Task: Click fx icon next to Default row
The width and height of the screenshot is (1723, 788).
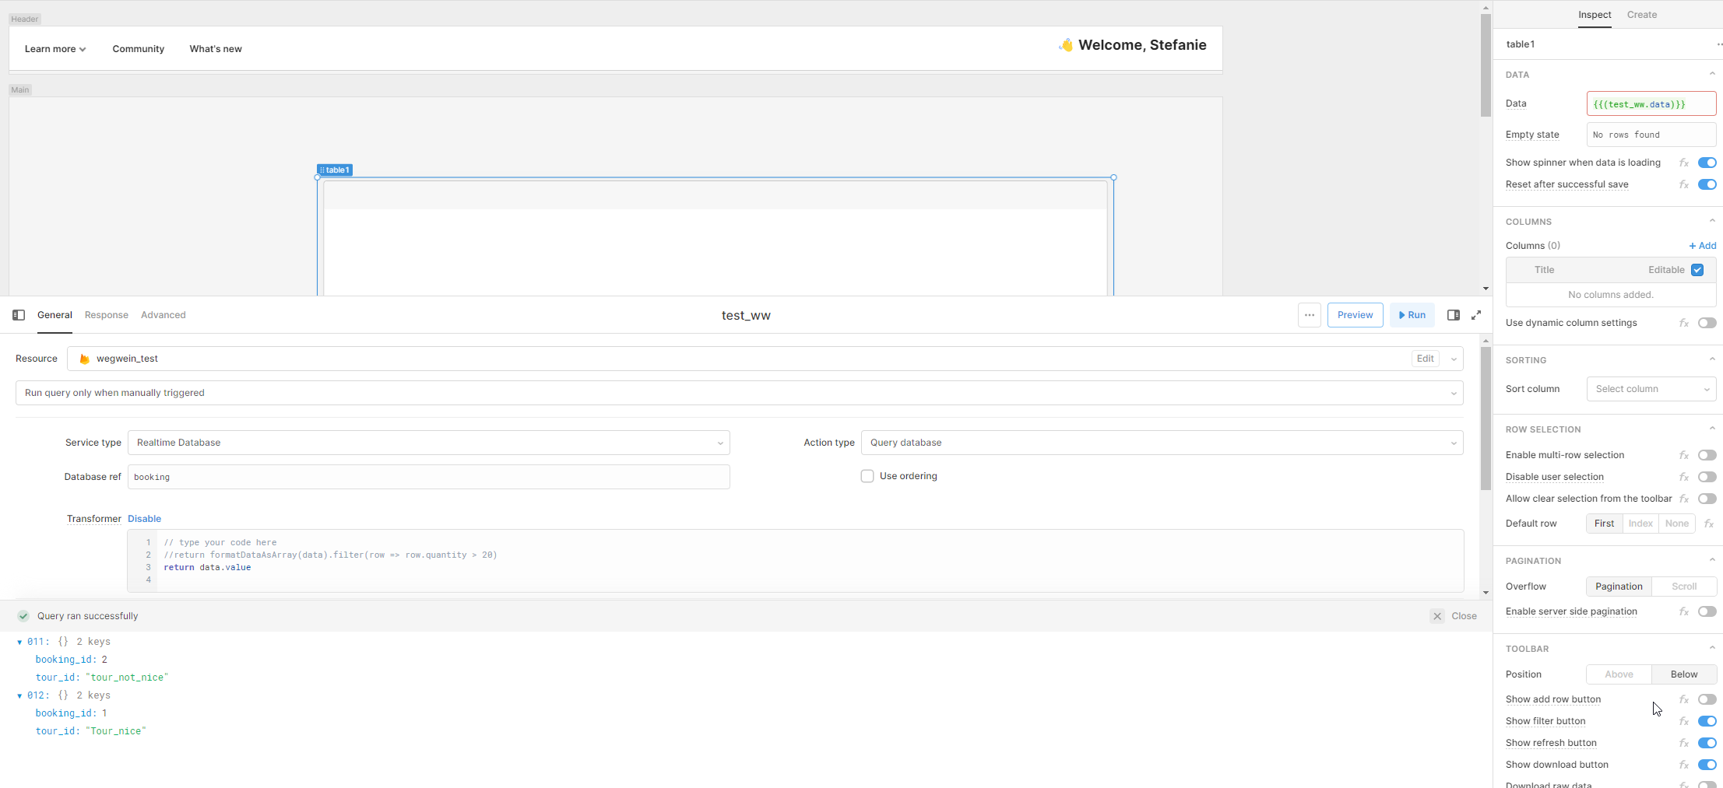Action: click(1708, 524)
